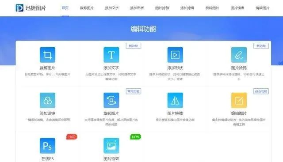Click the 常用功能 tag label

tap(134, 91)
